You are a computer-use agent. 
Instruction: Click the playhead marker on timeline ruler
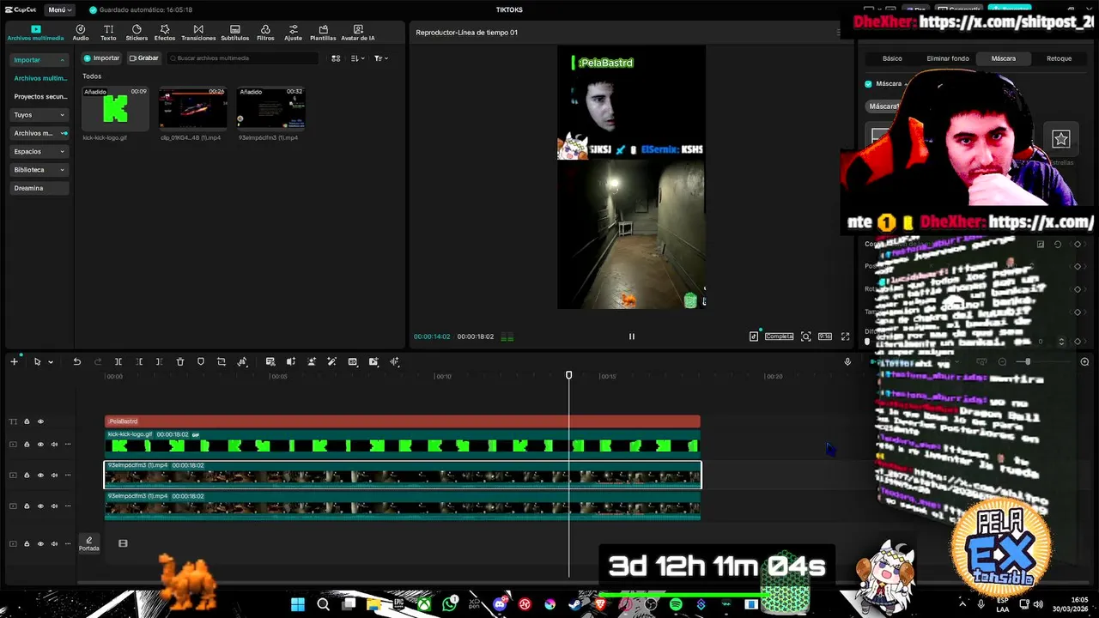(x=568, y=375)
